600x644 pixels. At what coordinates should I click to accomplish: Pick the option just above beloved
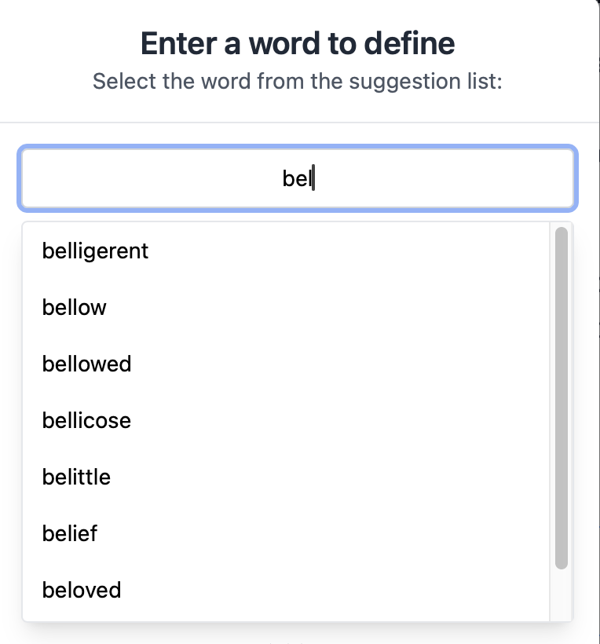tap(70, 534)
